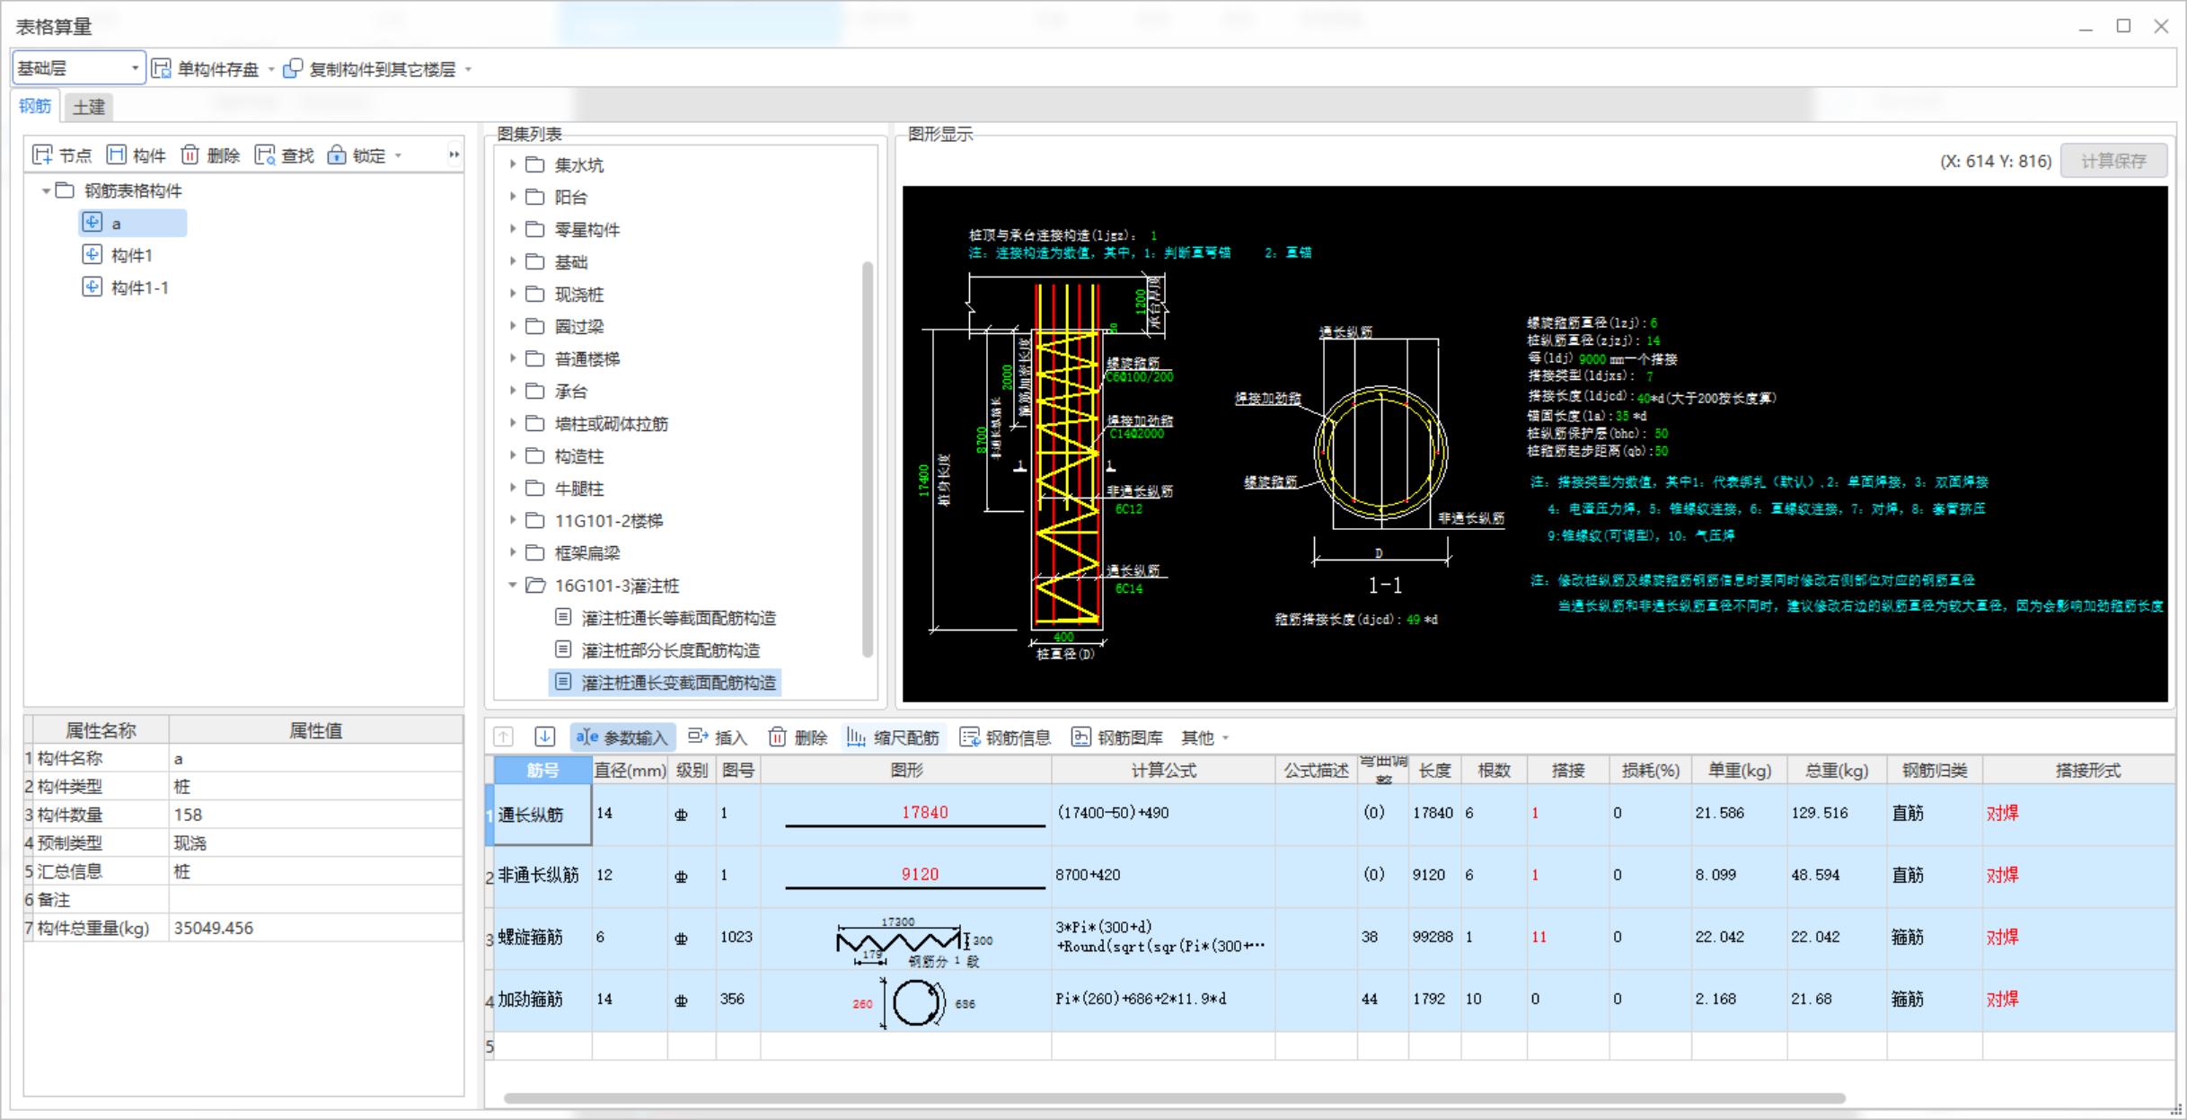Click the 17840 shape diagram value

click(x=924, y=812)
